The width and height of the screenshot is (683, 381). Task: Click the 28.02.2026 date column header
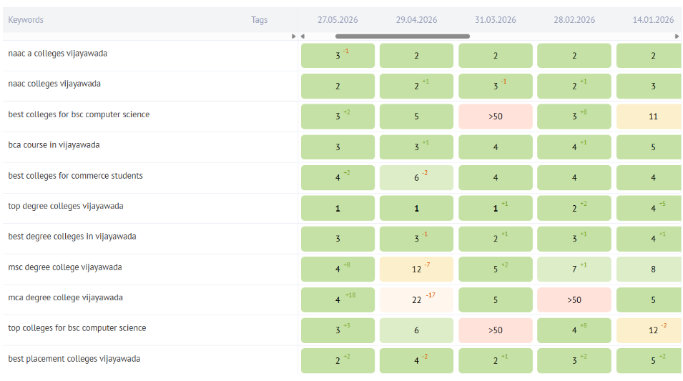tap(574, 20)
